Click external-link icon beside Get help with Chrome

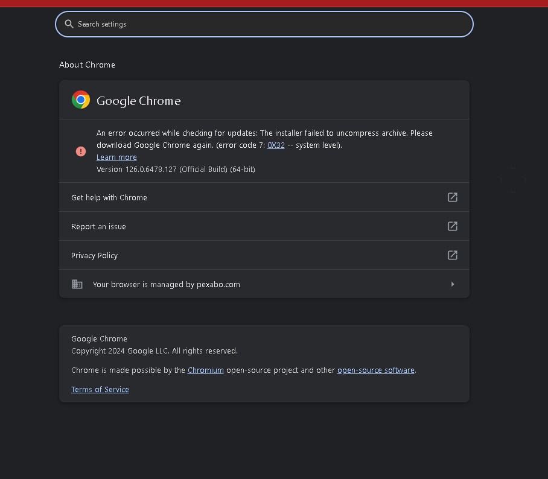tap(453, 197)
